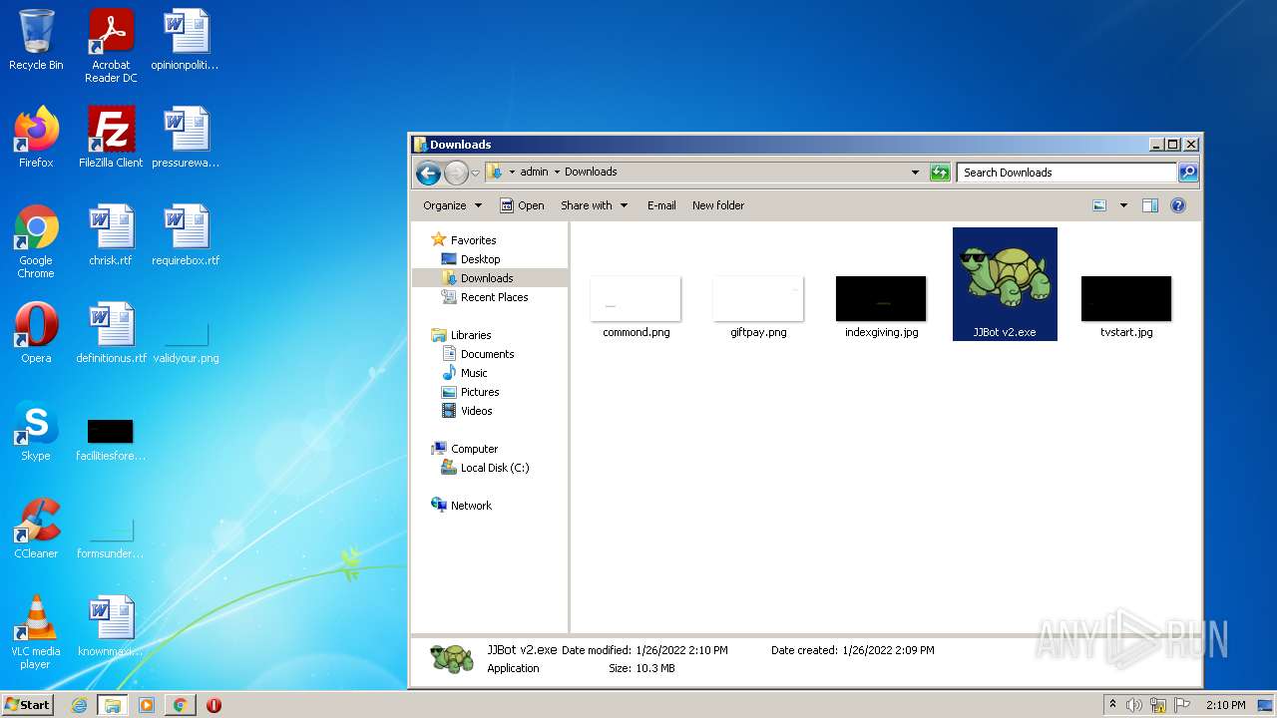
Task: Select the knownmaxi... document on the desktop
Action: [x=111, y=626]
